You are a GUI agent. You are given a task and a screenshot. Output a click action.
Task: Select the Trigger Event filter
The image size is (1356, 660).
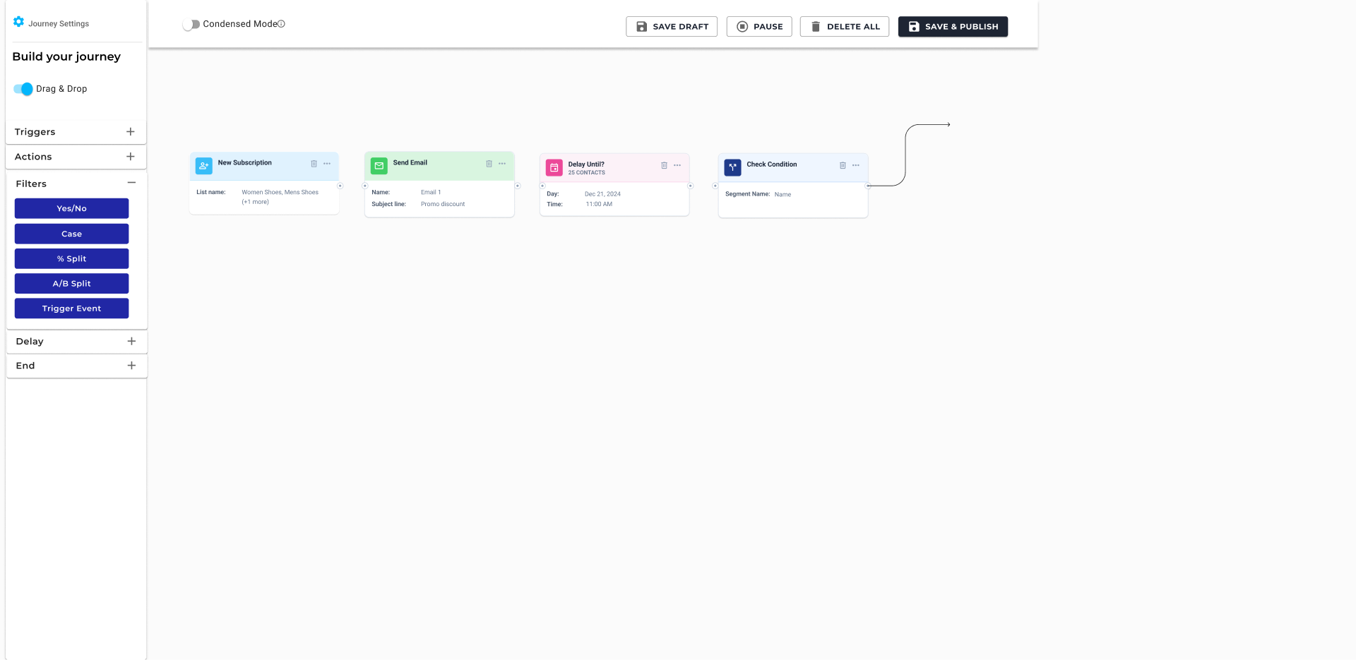click(x=71, y=308)
